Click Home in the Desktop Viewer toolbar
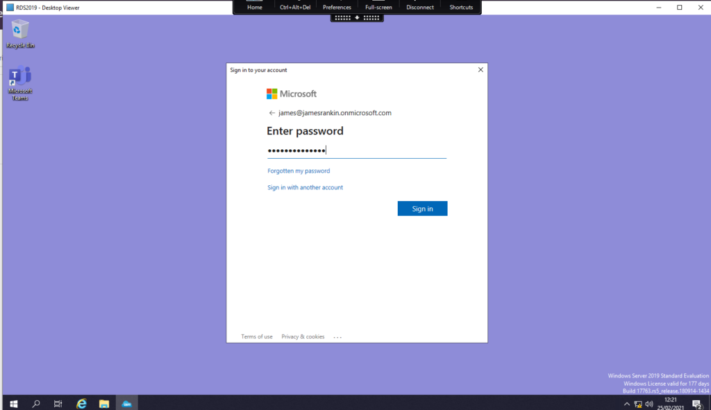Viewport: 711px width, 410px height. [x=255, y=7]
